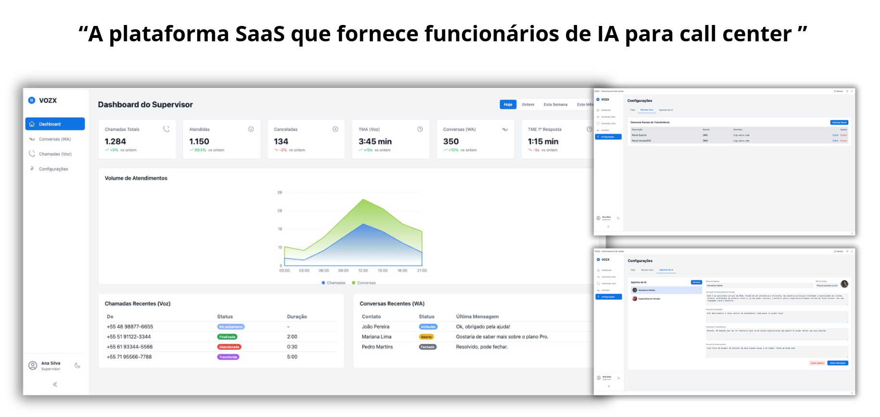
Task: Click the Salvar Alterações button
Action: (838, 363)
